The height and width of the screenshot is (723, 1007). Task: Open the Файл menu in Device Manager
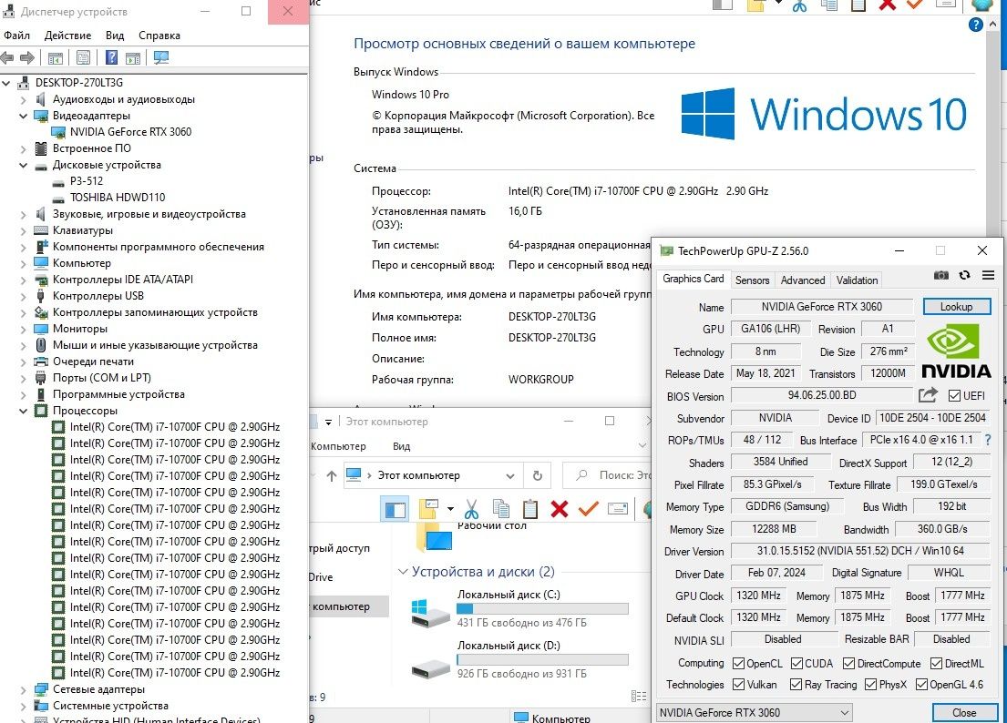click(x=16, y=36)
